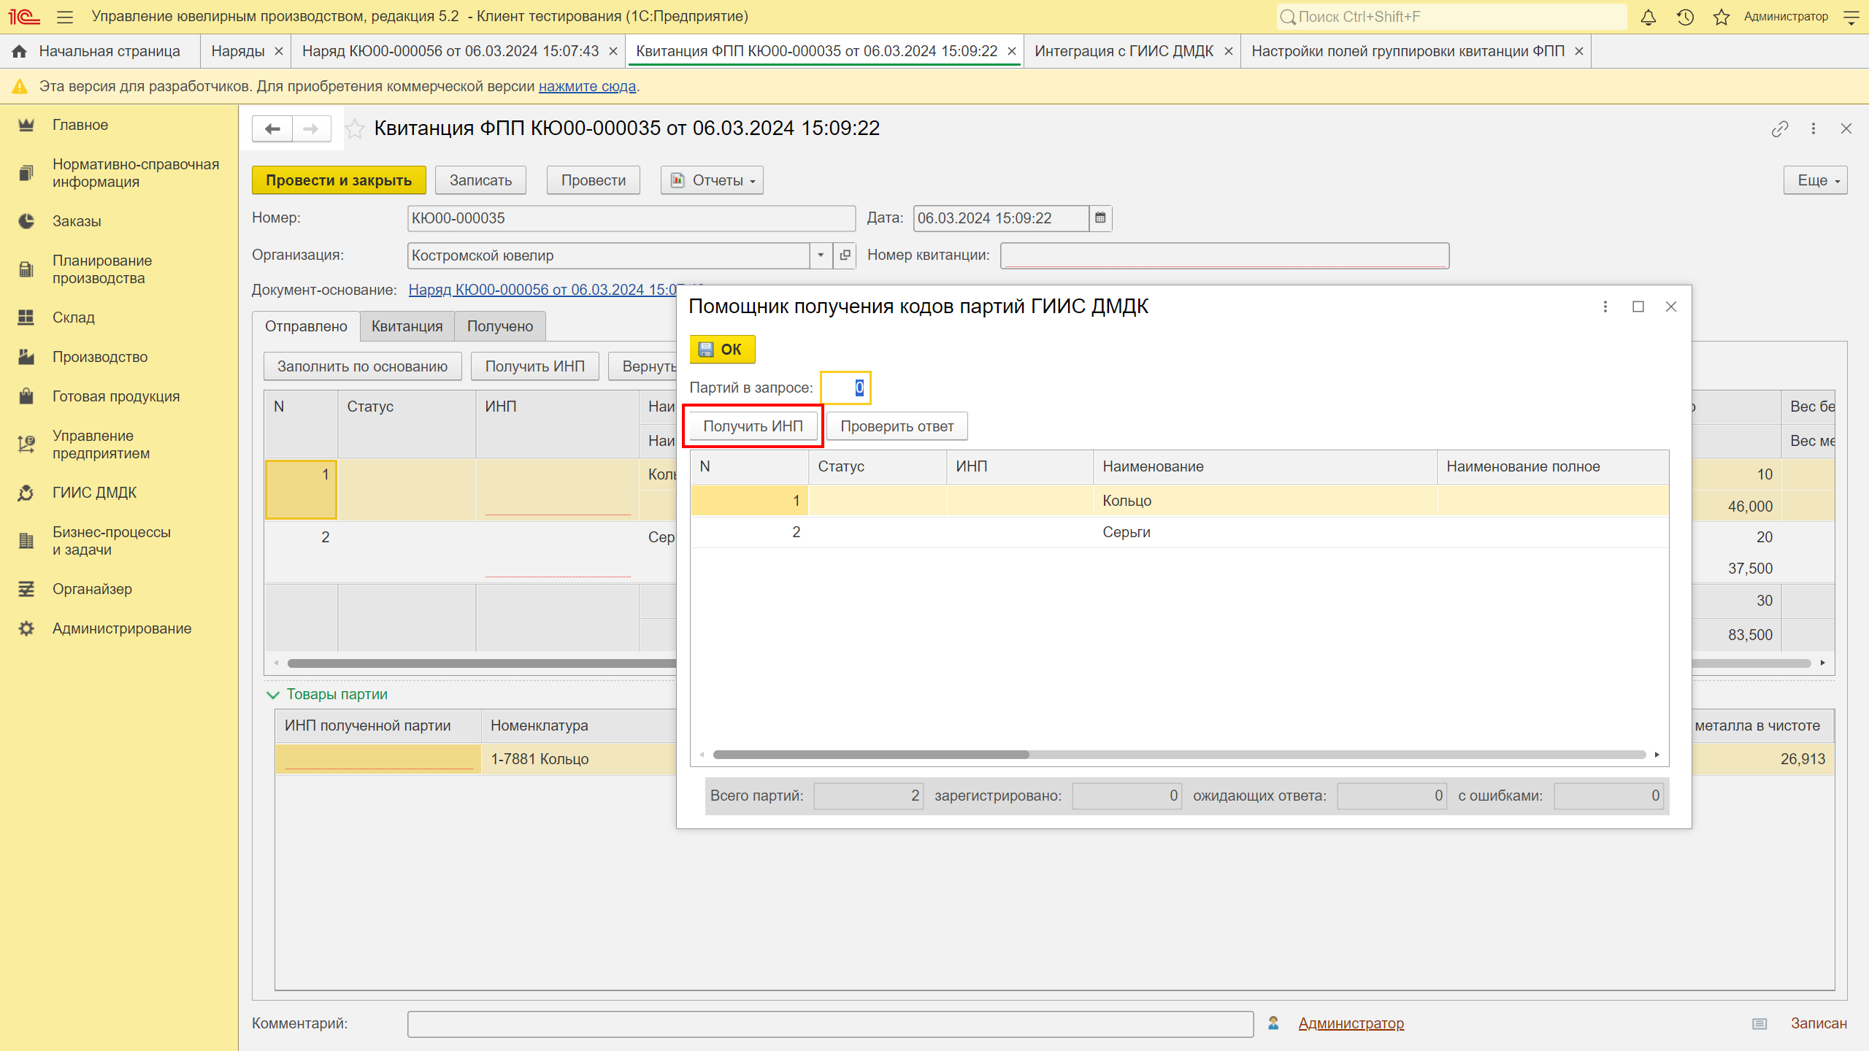Open the main hamburger menu
The image size is (1869, 1051).
(65, 17)
